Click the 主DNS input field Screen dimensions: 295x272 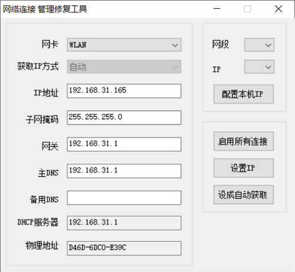tap(124, 171)
